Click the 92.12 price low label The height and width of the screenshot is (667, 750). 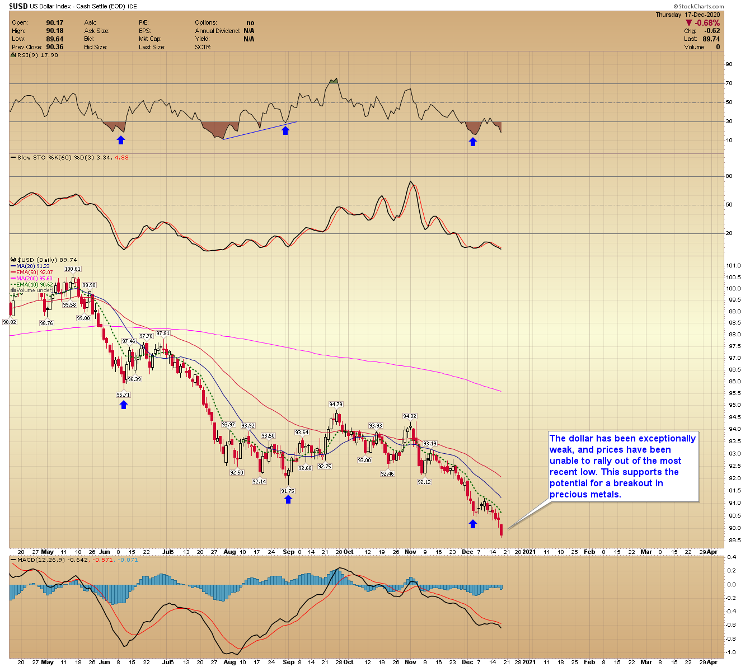[424, 482]
